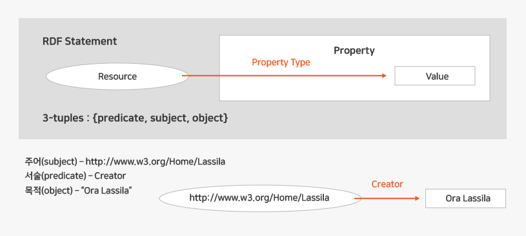The width and height of the screenshot is (526, 236).
Task: Click the http://www.w3.org/Home/Lassila ellipse
Action: click(x=260, y=198)
